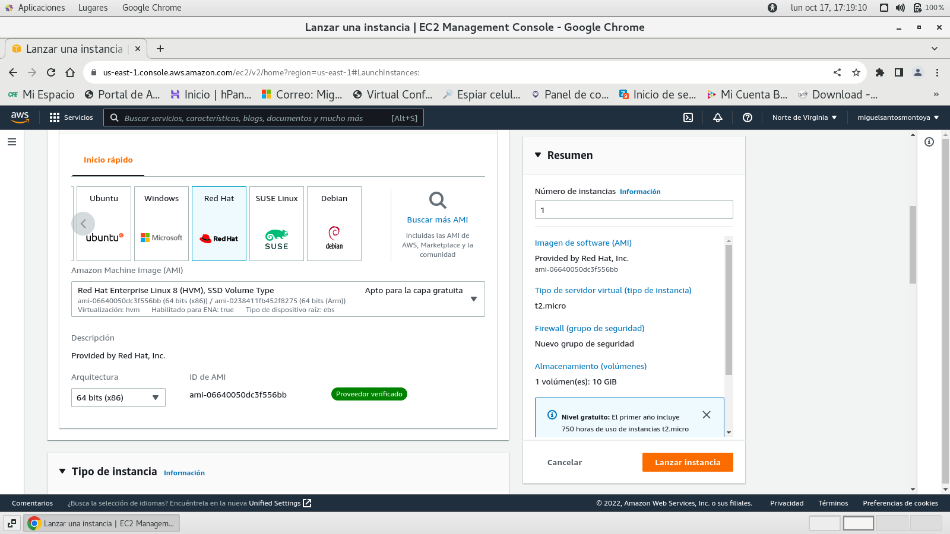Go back in Chrome

coord(13,72)
